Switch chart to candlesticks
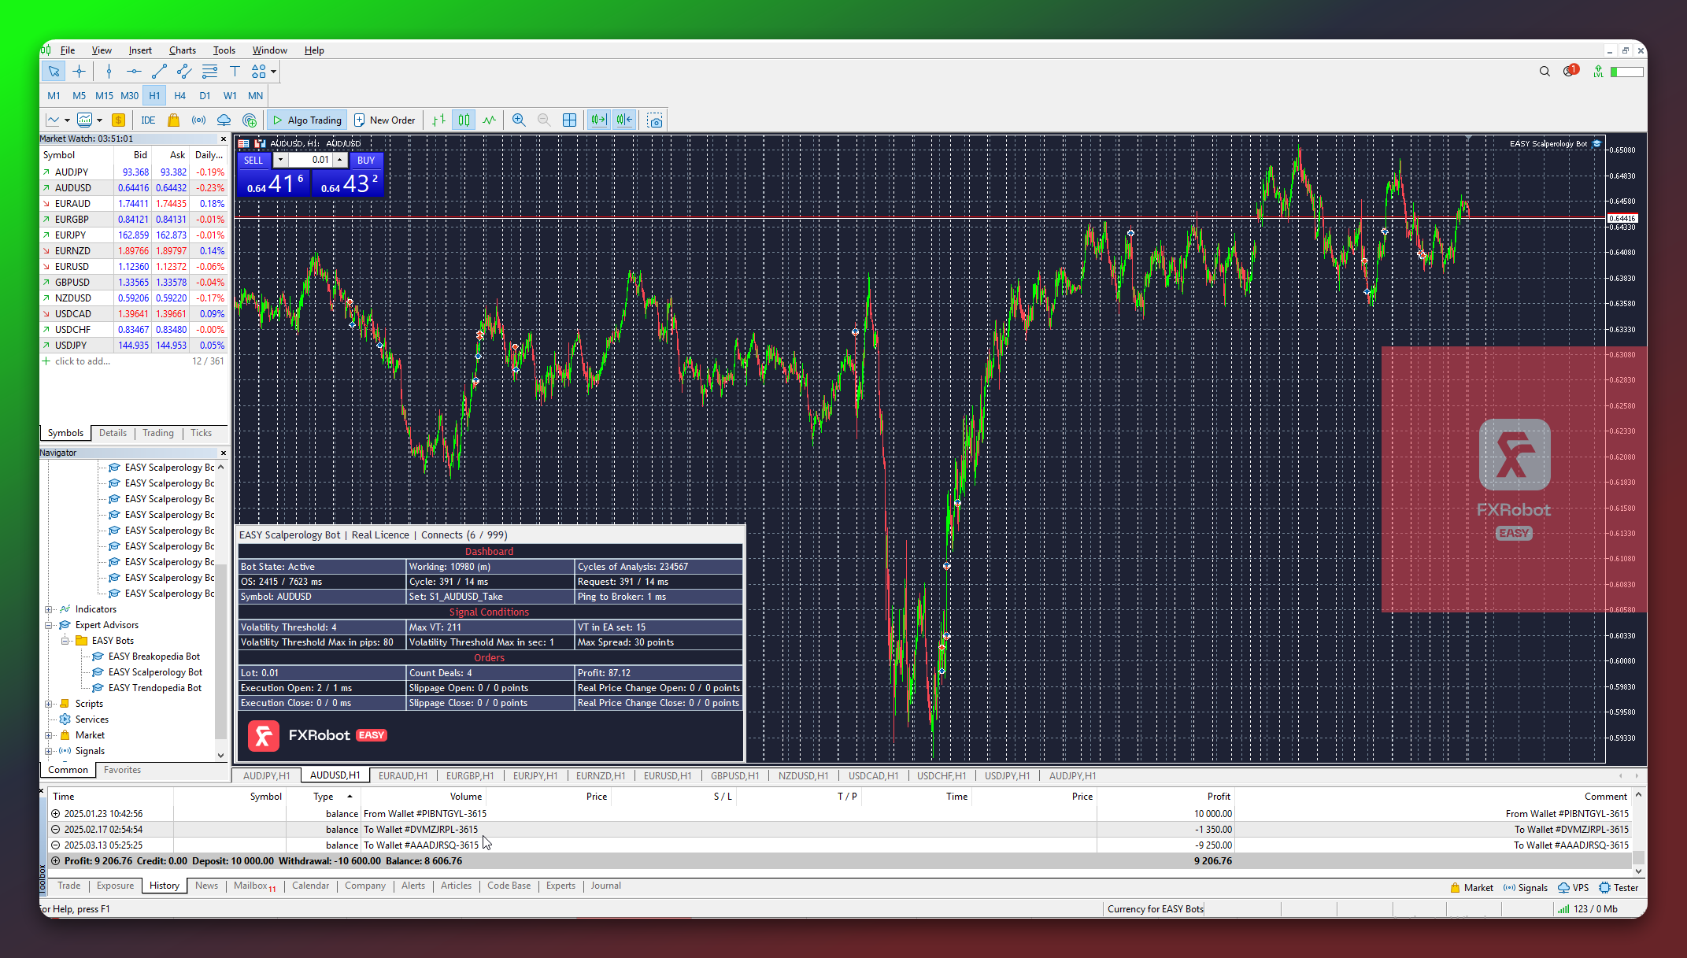 point(464,120)
